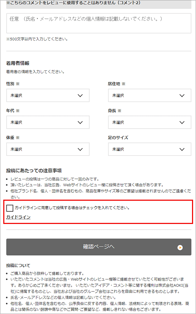Open the 足のサイズ selection dropdown
The height and width of the screenshot is (314, 196).
[150, 149]
